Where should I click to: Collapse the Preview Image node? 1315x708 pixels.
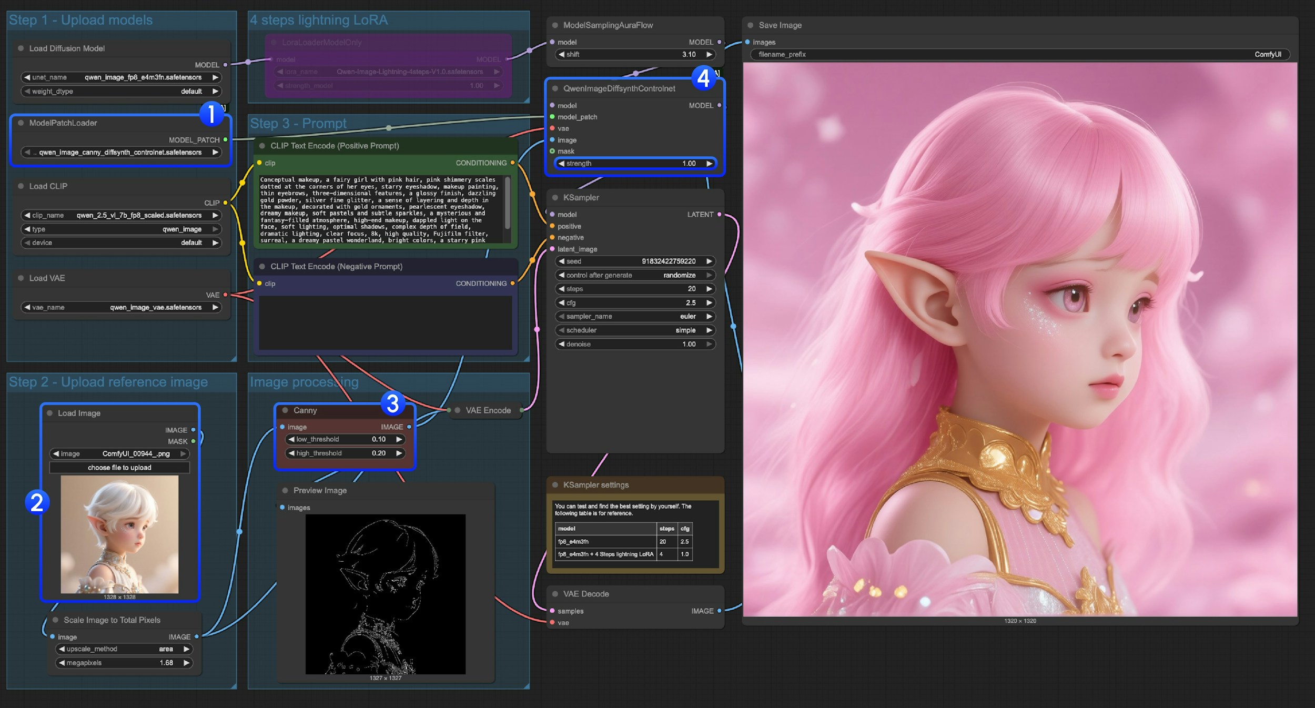click(x=285, y=490)
